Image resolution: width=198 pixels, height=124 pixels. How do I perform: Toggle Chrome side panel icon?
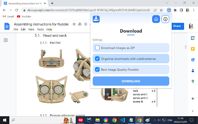point(181,10)
